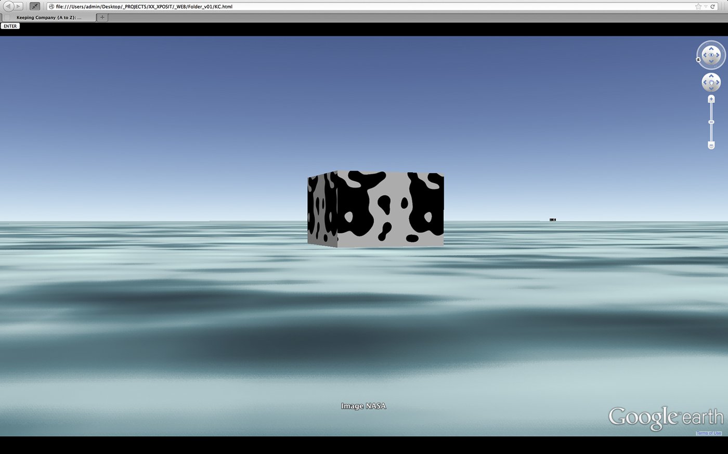This screenshot has height=454, width=728.
Task: Reload the page with the refresh icon
Action: click(x=713, y=7)
